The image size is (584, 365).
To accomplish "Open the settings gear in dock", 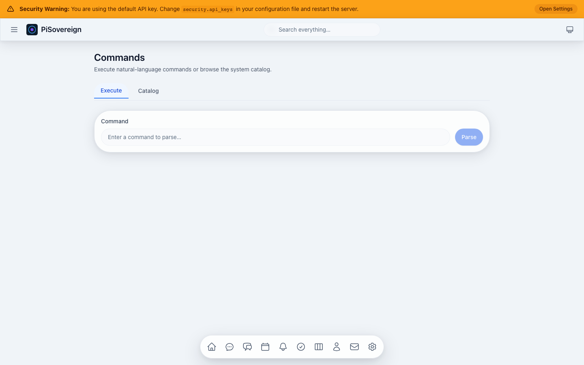I will pos(372,347).
